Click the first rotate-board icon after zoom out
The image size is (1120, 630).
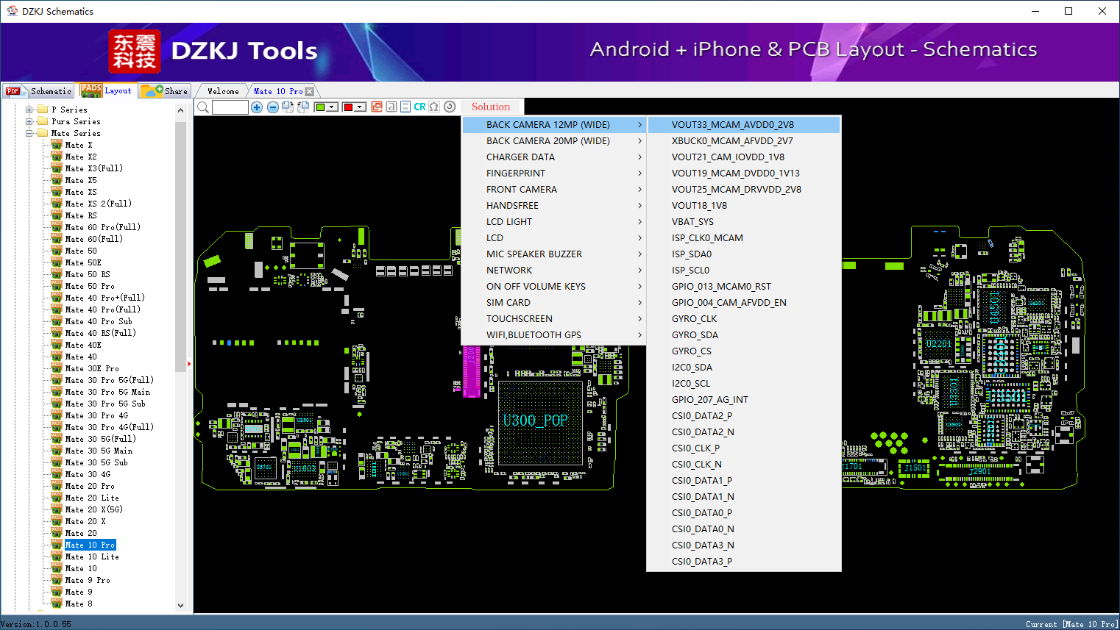pos(288,107)
